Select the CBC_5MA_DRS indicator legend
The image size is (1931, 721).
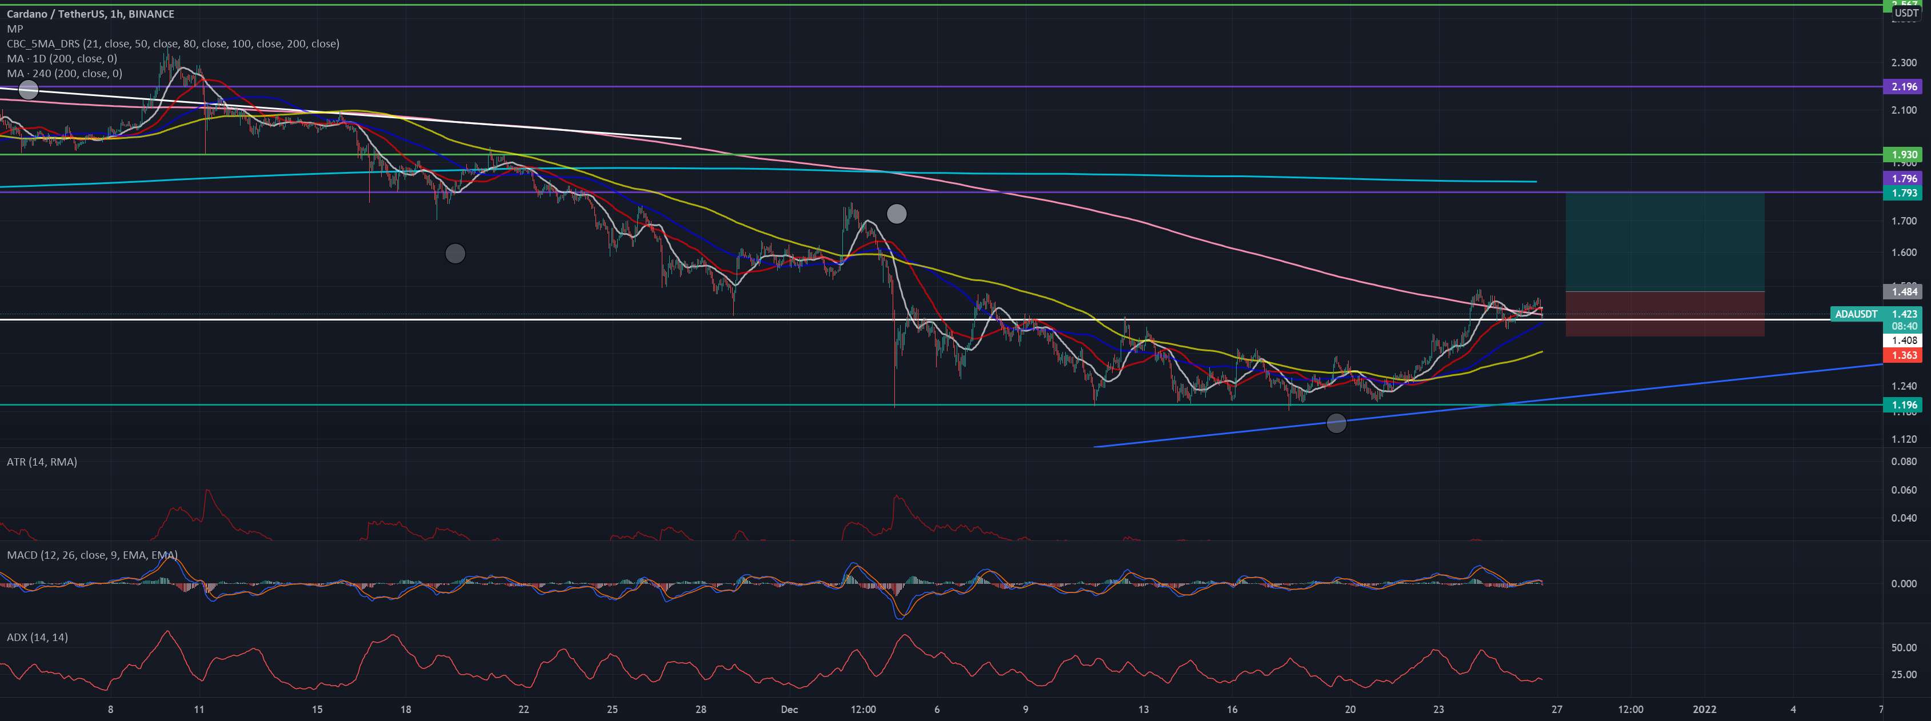pos(173,43)
